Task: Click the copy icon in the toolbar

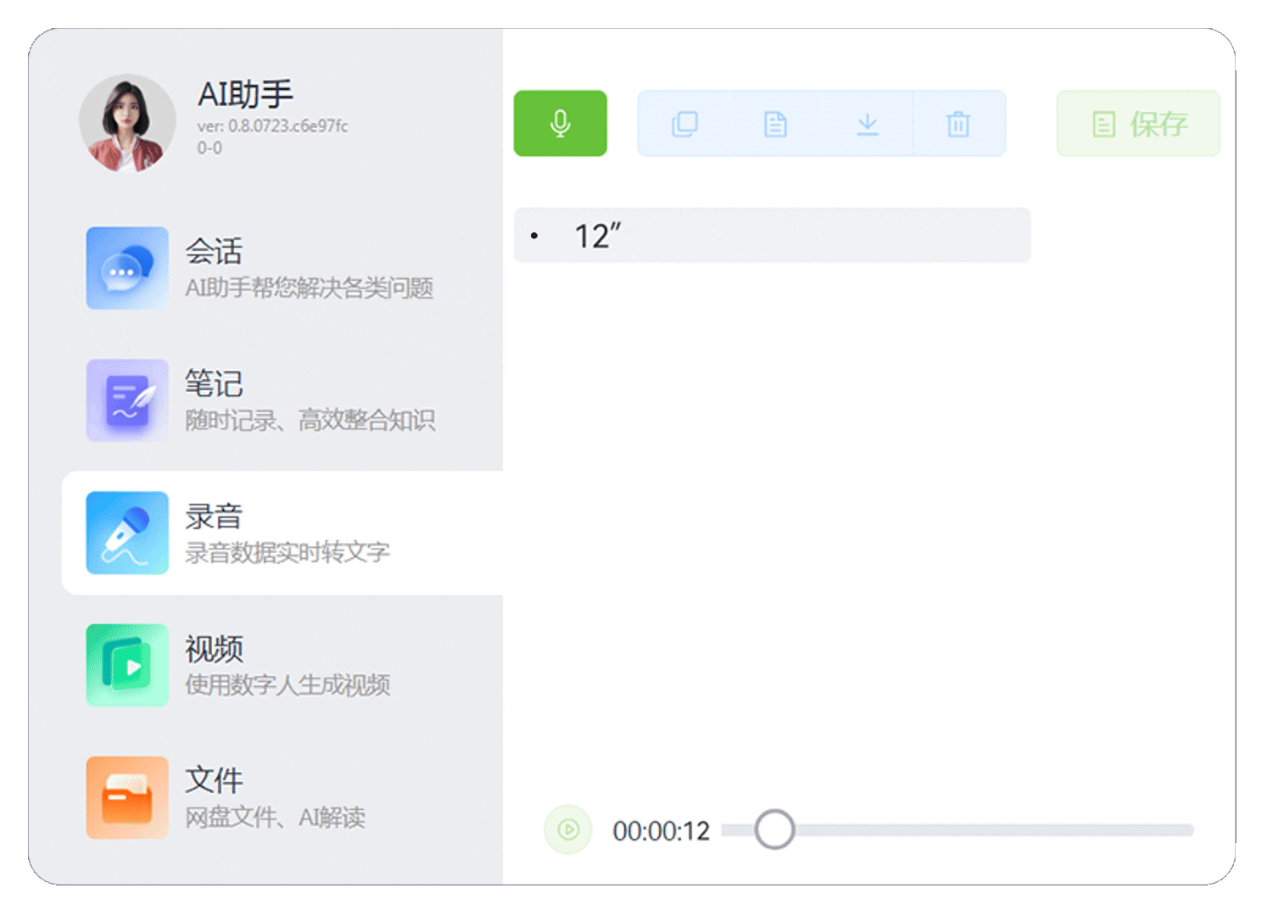Action: pyautogui.click(x=684, y=125)
